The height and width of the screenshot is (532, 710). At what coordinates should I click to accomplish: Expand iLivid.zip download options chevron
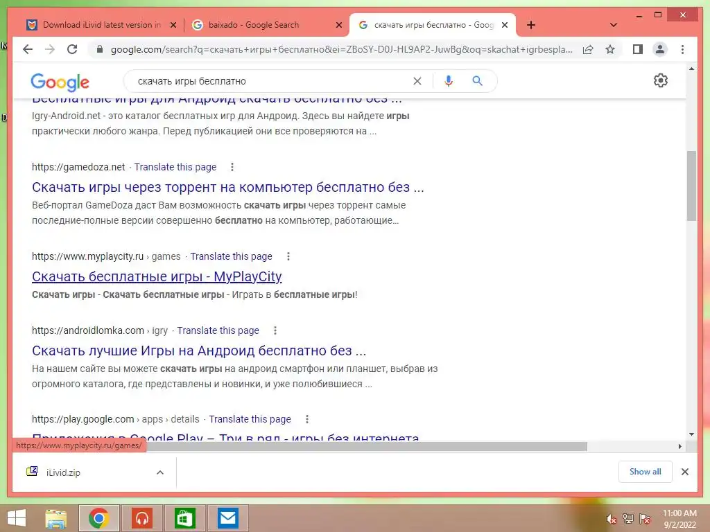click(x=160, y=472)
